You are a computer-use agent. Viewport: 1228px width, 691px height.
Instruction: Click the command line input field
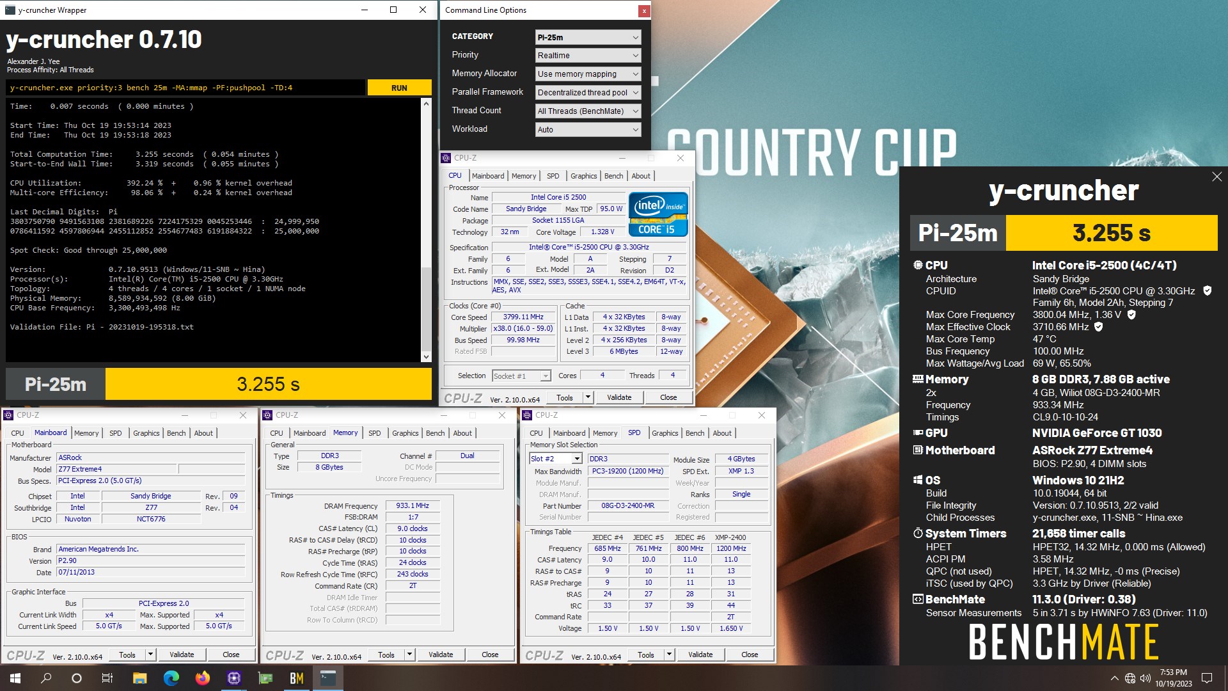[185, 88]
